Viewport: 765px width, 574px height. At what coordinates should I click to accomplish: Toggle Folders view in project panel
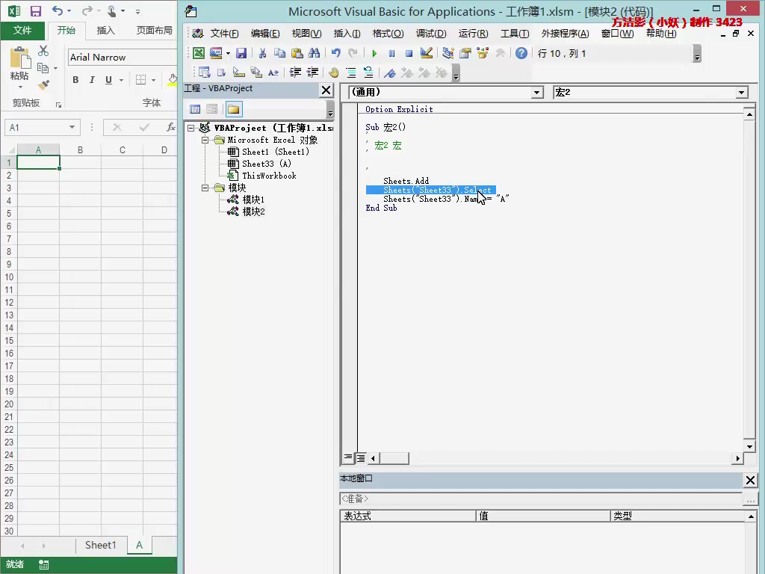point(234,109)
